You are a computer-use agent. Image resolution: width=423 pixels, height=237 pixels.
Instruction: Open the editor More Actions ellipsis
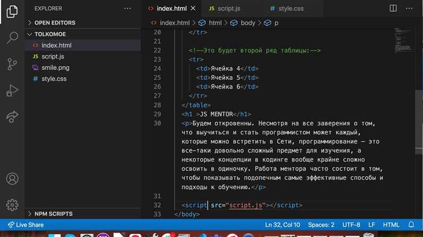(x=410, y=8)
